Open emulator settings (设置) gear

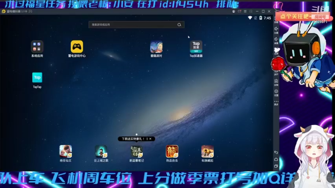[276, 92]
